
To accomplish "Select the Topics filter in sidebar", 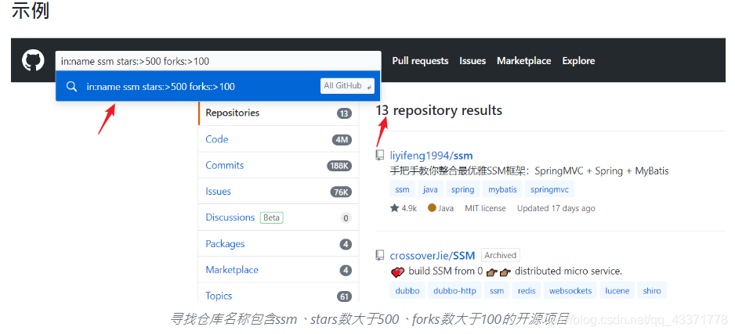I will tap(278, 296).
